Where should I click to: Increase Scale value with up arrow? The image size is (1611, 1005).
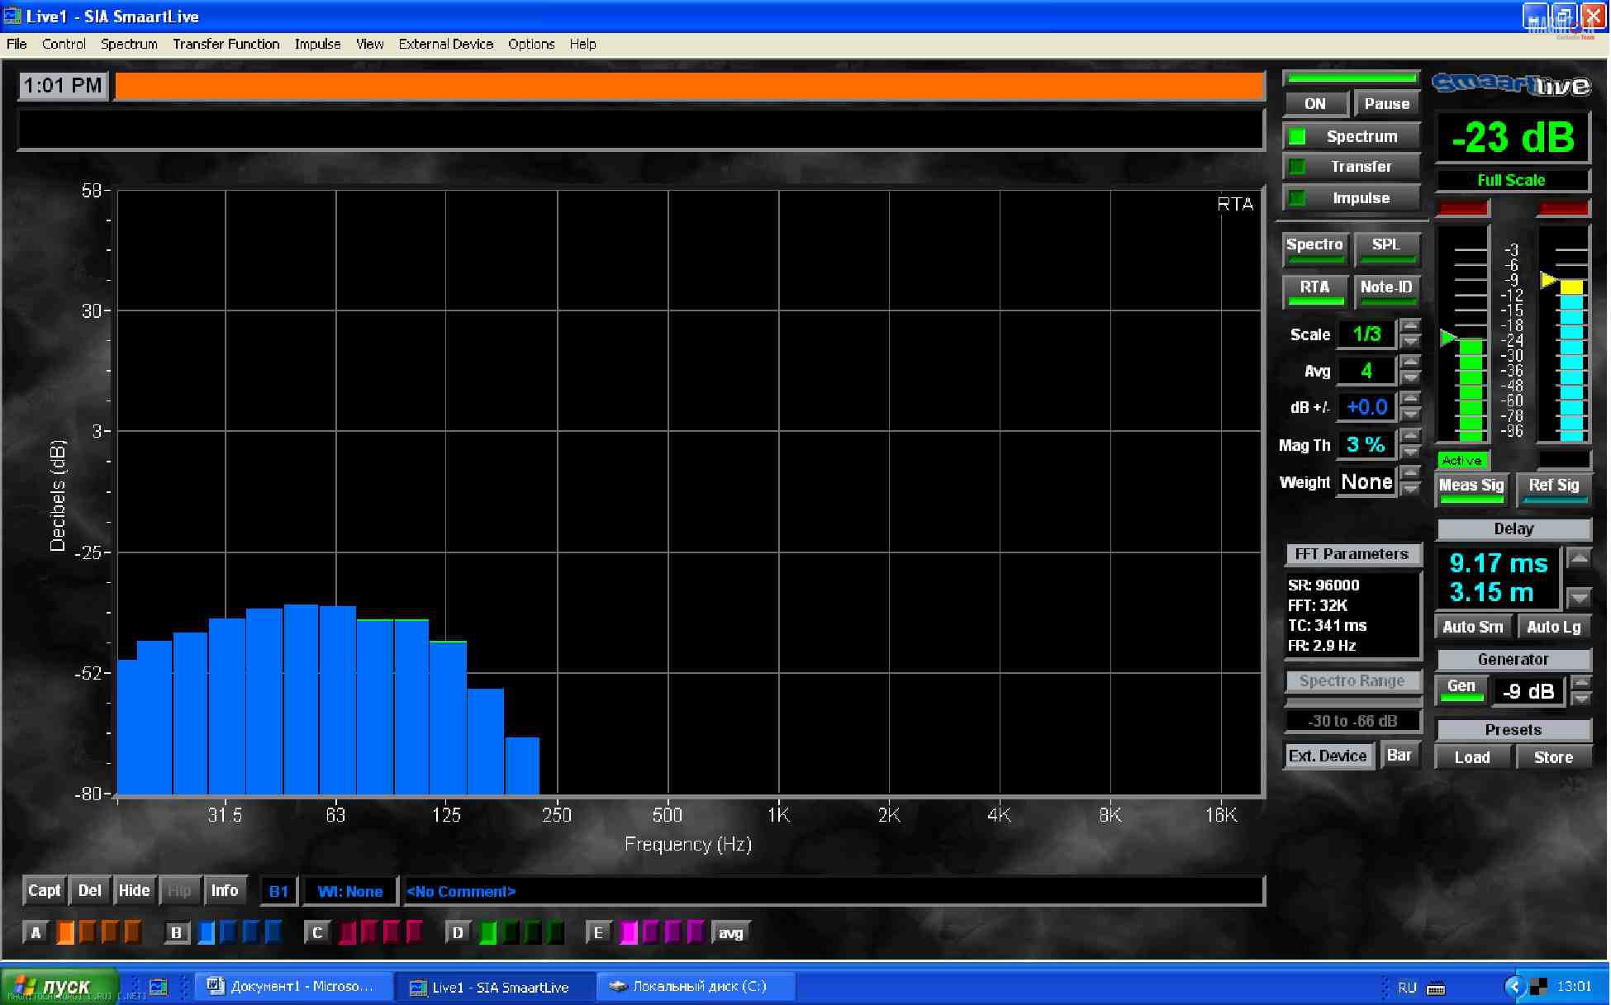[1410, 326]
